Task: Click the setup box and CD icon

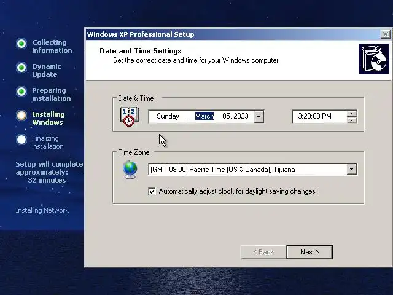Action: click(373, 59)
